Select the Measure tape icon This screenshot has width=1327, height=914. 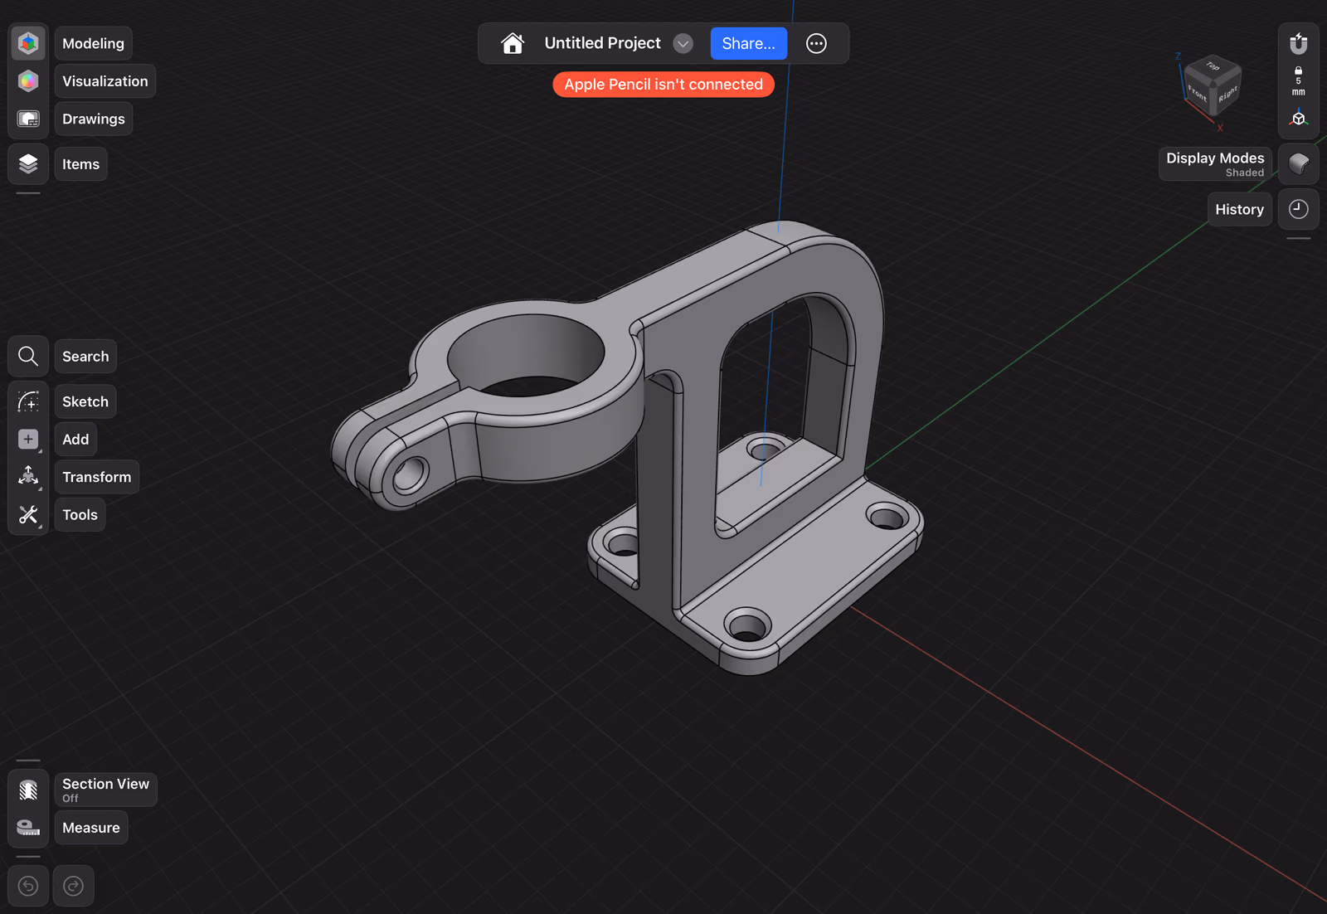pos(28,827)
